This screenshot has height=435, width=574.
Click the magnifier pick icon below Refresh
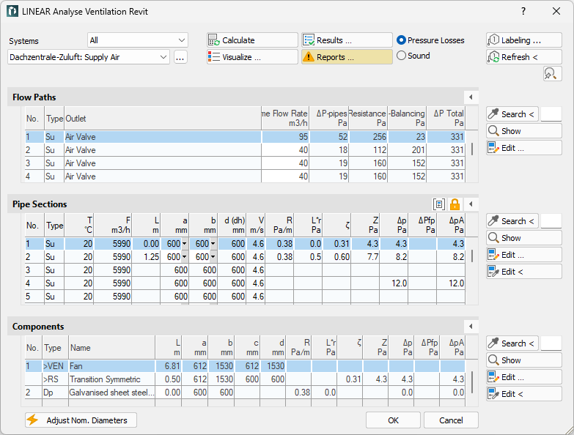pos(552,74)
